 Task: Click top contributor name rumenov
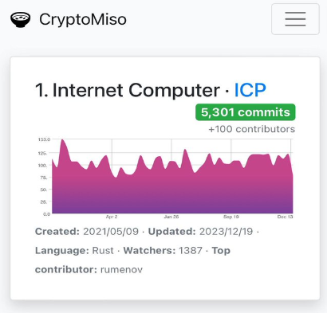coord(121,270)
